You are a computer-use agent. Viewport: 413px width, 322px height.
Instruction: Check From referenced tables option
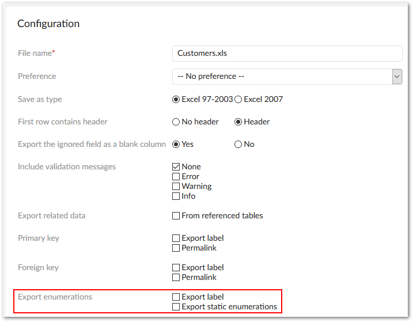point(176,216)
